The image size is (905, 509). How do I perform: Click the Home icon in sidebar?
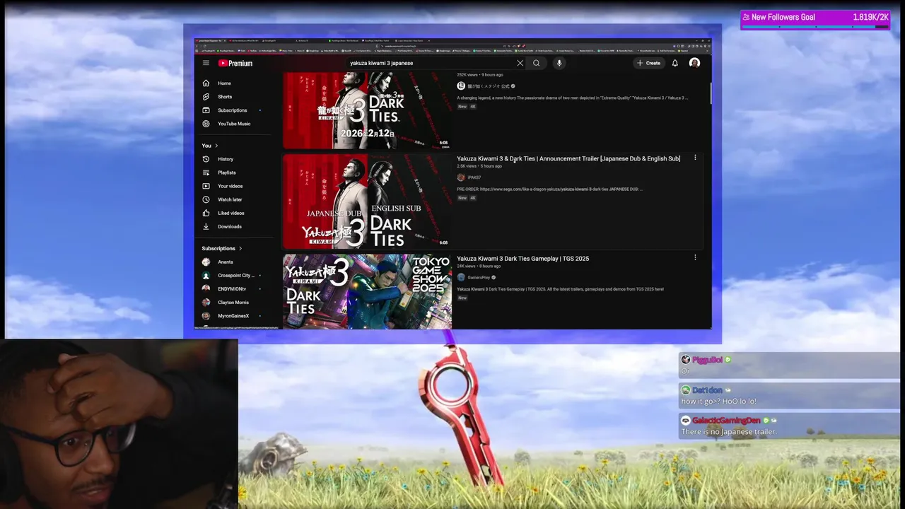point(206,83)
